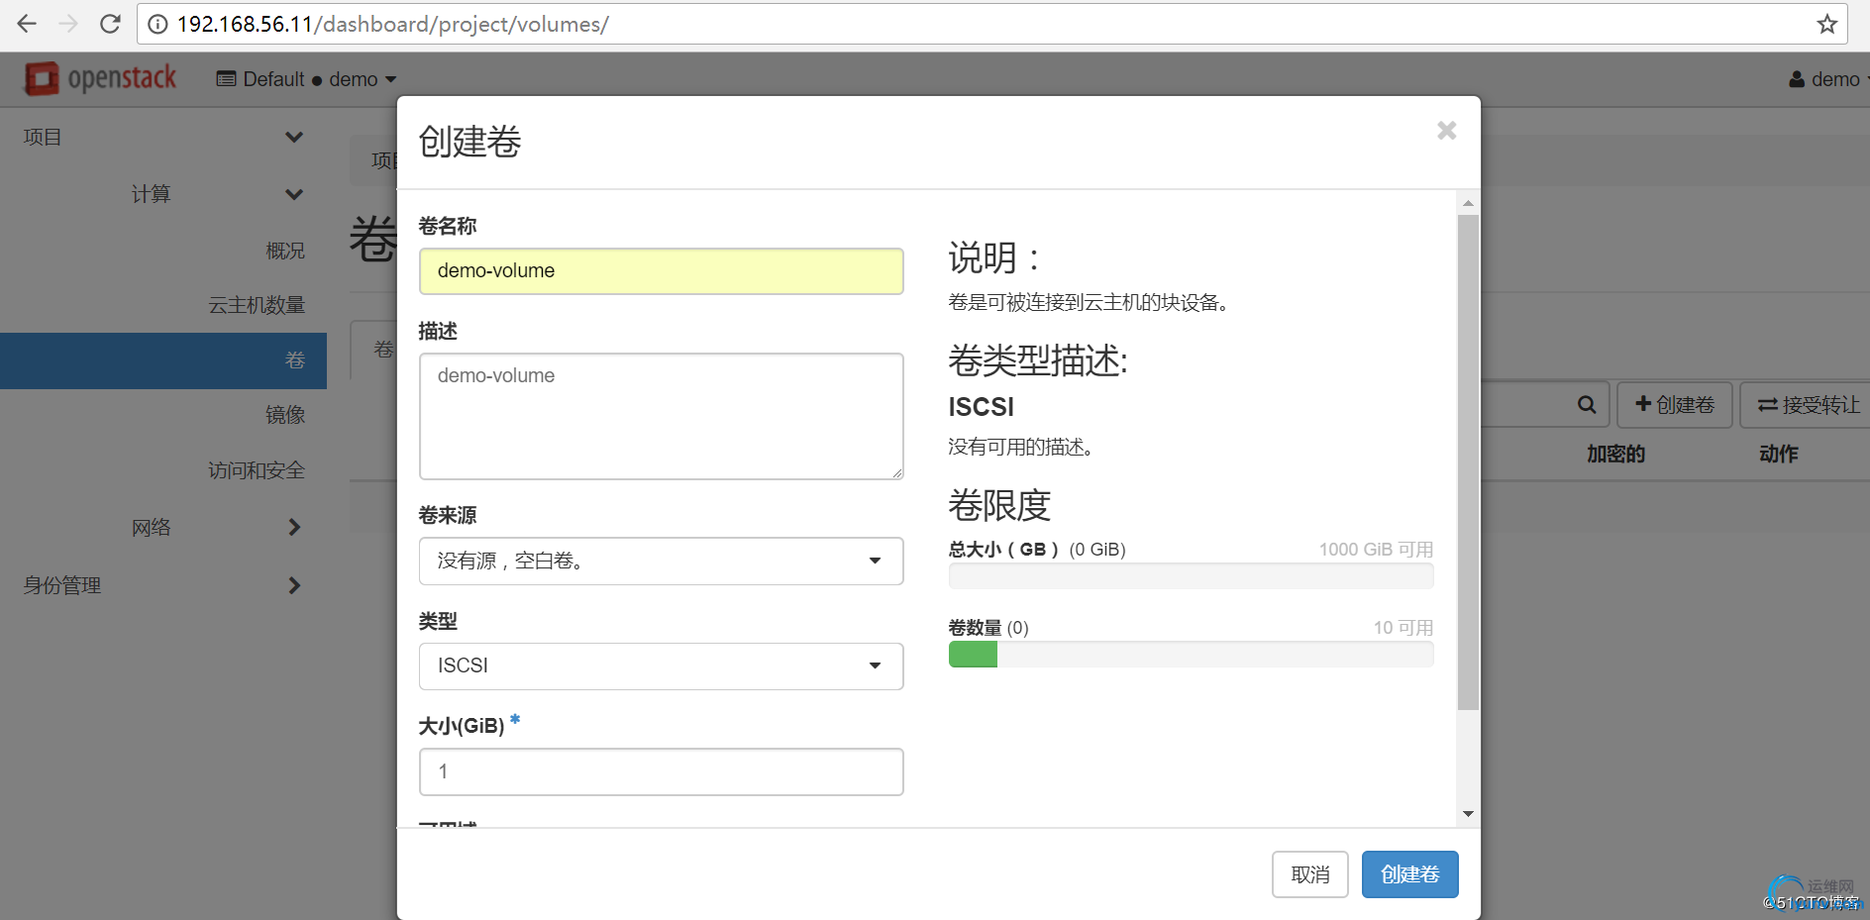Focus the 卷名称 input field

662,271
